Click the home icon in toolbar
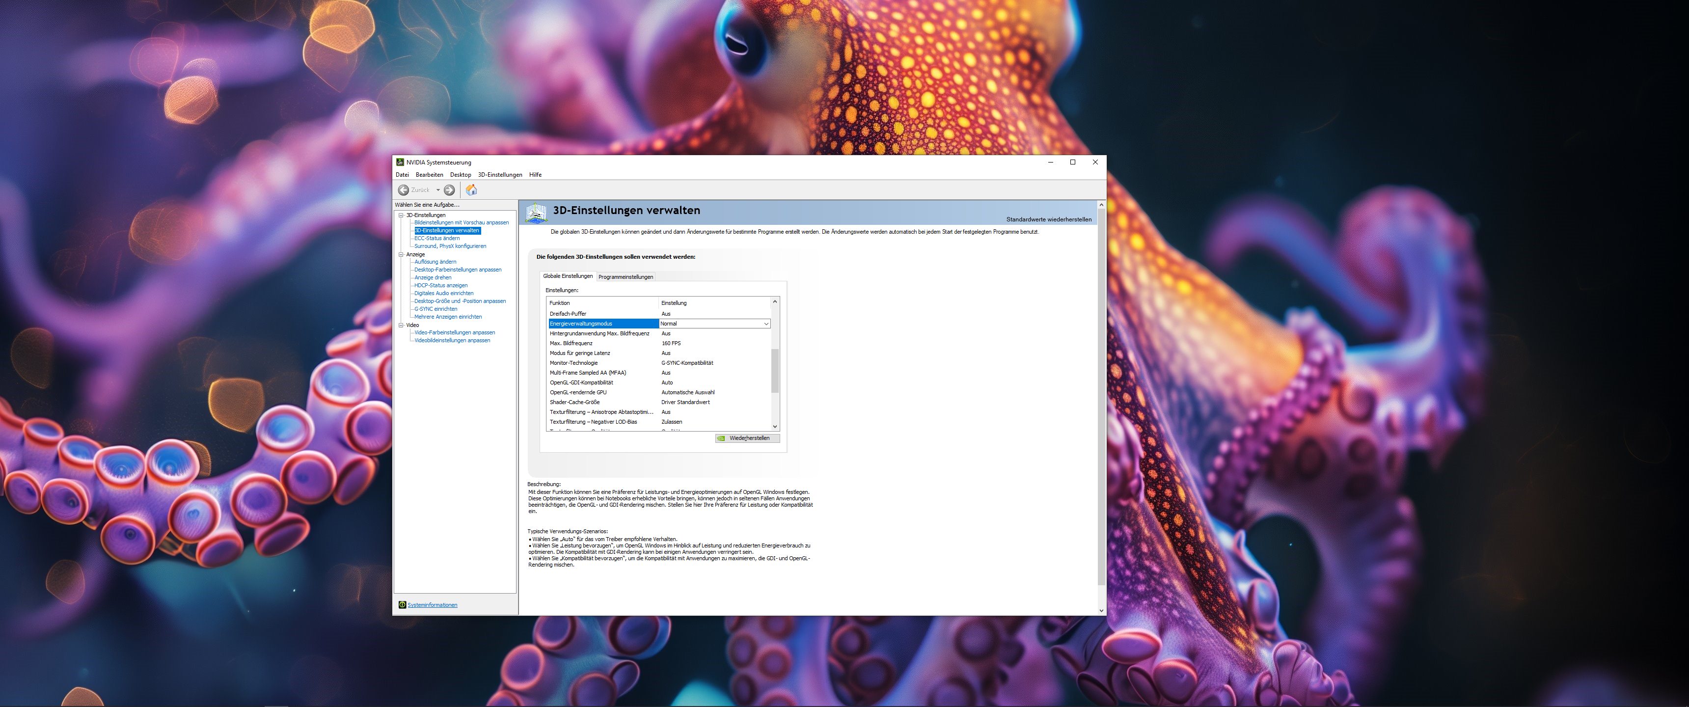The image size is (1689, 707). tap(471, 190)
